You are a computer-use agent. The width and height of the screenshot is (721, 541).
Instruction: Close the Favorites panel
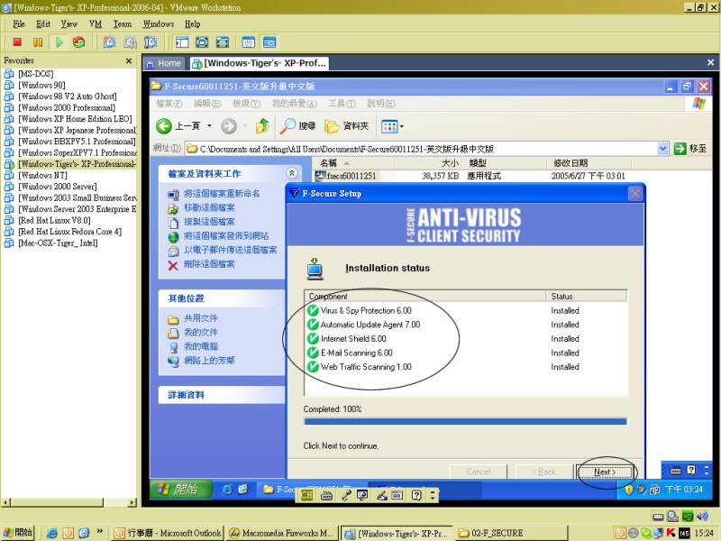(x=129, y=60)
